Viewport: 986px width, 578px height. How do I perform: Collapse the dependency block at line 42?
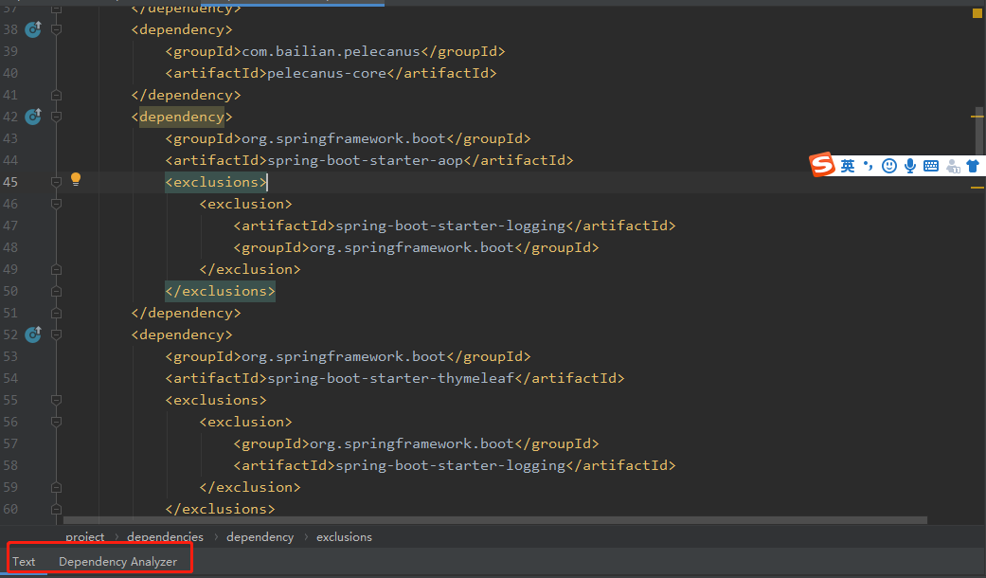coord(56,117)
